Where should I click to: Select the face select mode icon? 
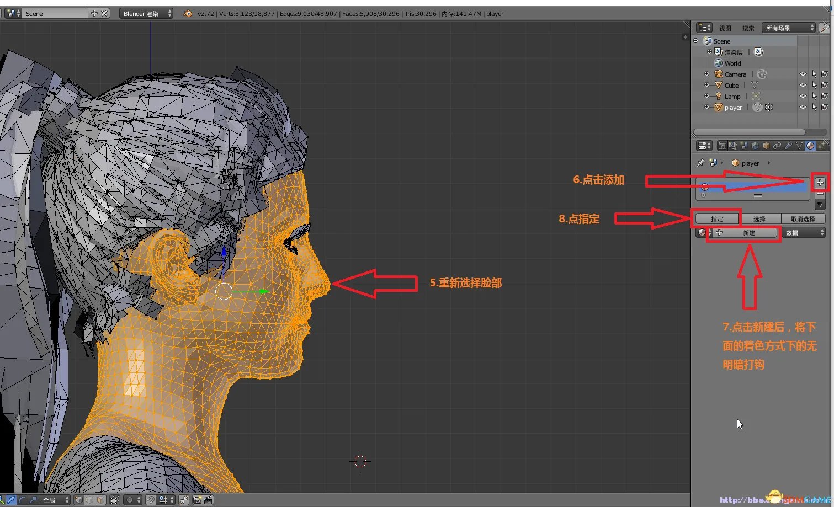point(100,500)
